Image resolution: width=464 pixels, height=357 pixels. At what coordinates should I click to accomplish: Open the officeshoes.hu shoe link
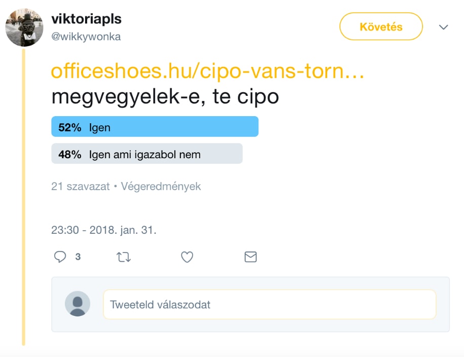coord(208,72)
